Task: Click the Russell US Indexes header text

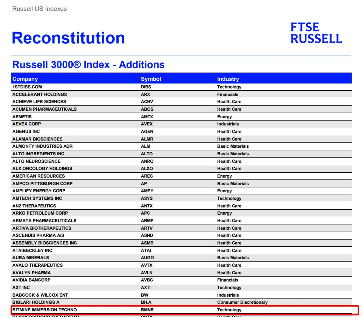Action: [x=39, y=9]
